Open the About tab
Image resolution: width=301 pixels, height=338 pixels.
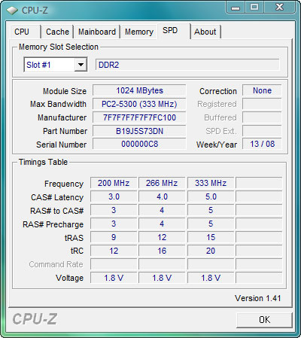[x=205, y=32]
